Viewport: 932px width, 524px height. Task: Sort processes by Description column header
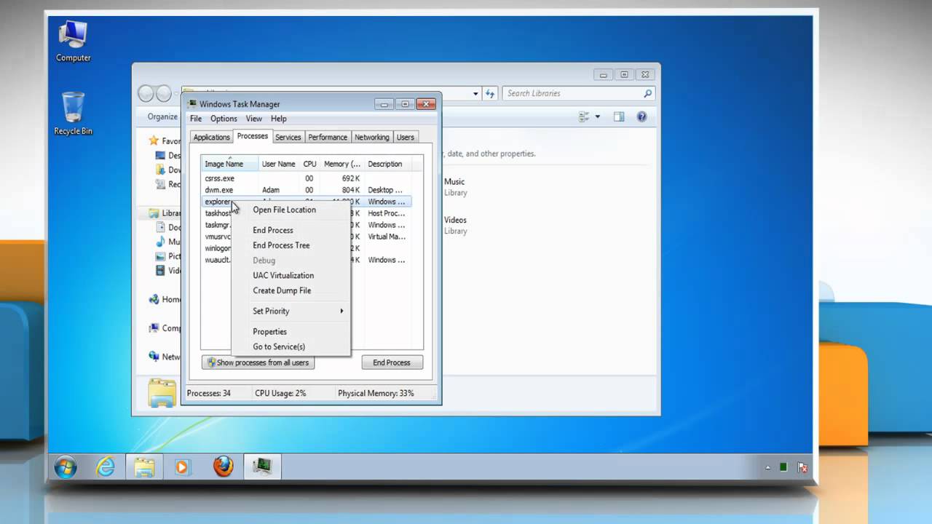[x=387, y=164]
